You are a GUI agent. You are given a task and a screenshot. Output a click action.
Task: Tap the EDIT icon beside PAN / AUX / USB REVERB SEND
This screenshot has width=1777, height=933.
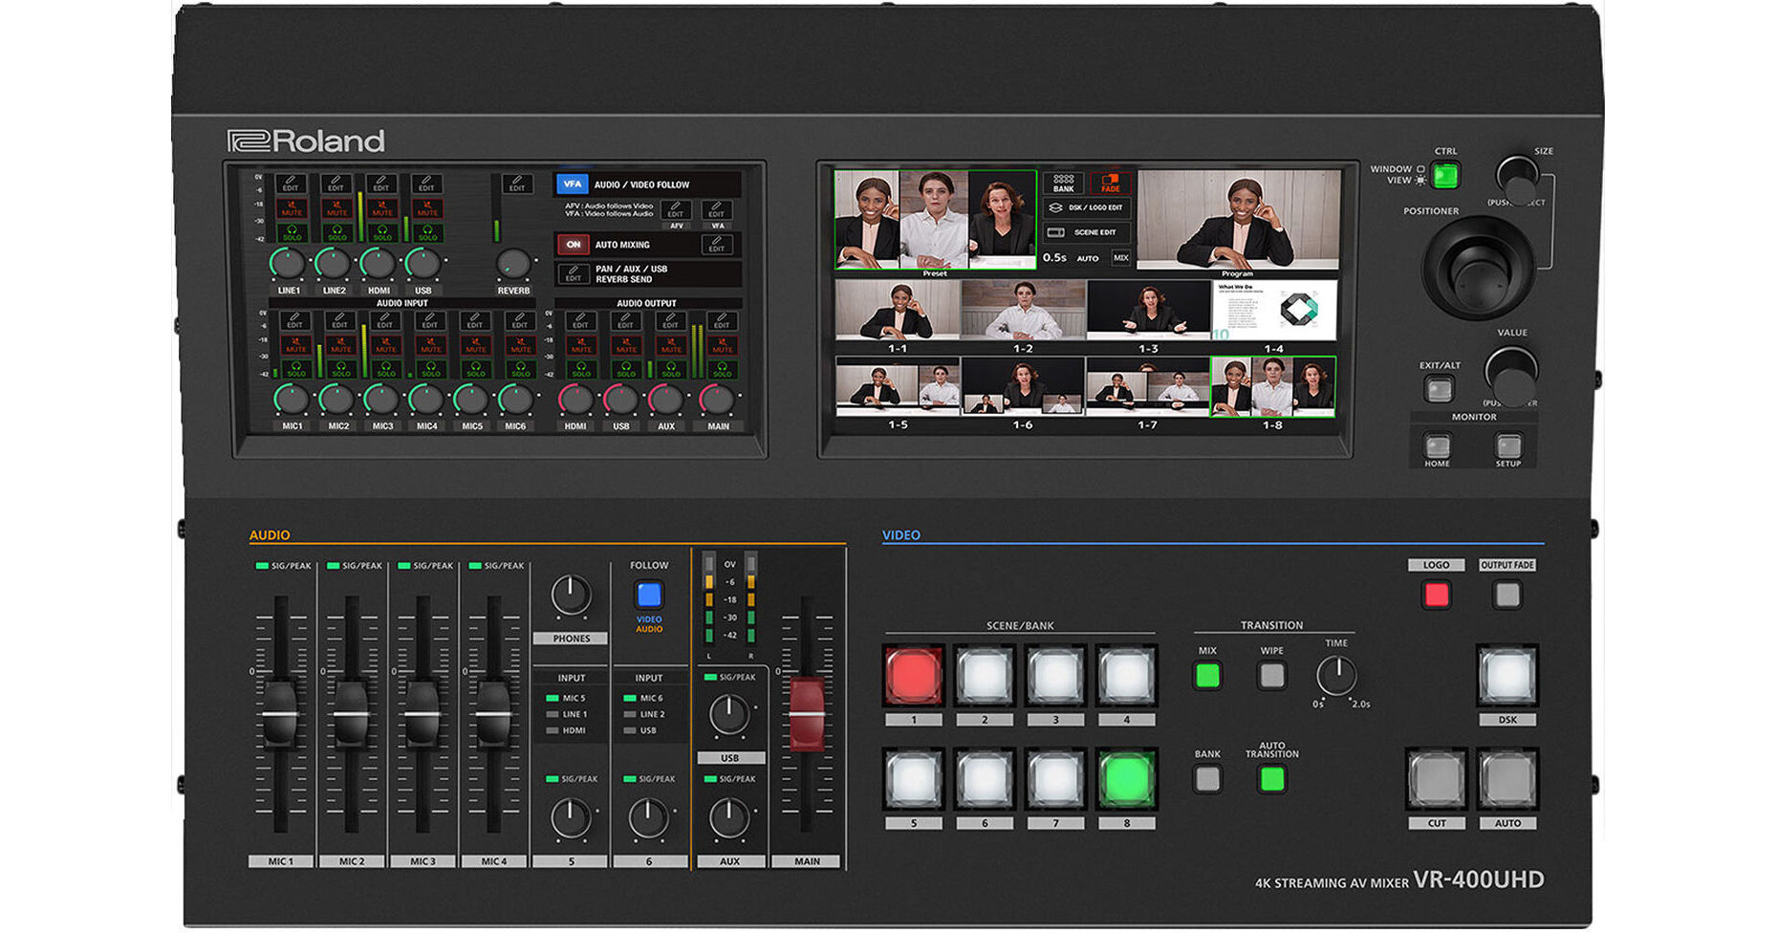[573, 274]
